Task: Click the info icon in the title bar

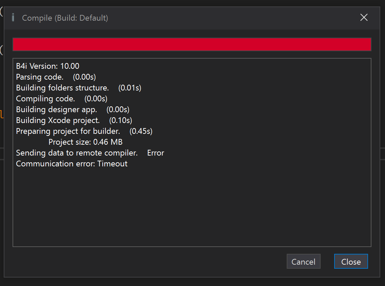Action: [x=13, y=18]
